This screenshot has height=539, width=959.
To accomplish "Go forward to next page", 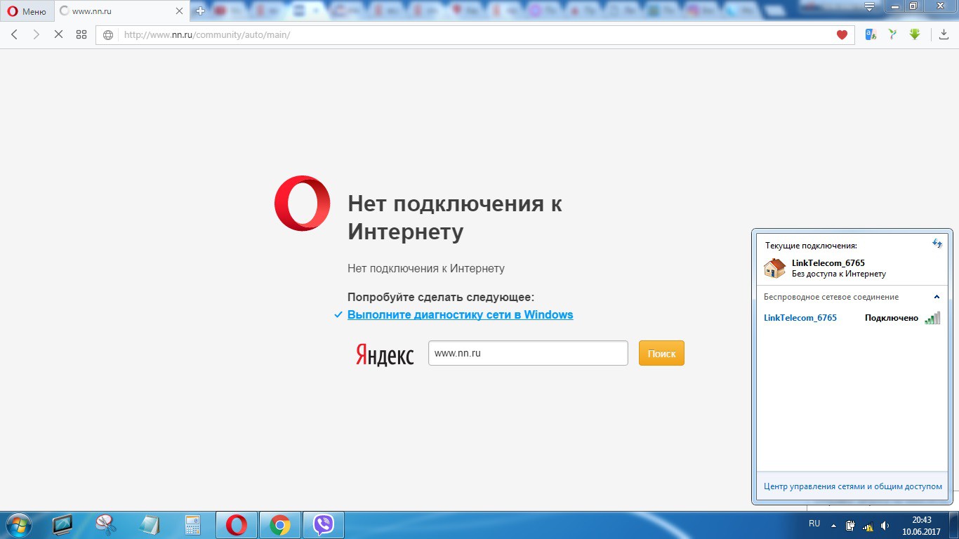I will (x=37, y=34).
